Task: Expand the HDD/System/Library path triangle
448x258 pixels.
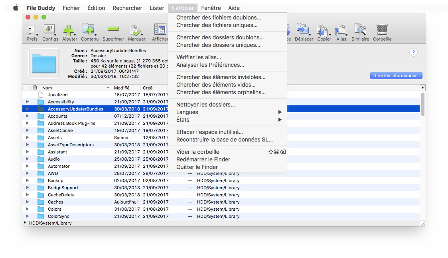Action: click(25, 223)
